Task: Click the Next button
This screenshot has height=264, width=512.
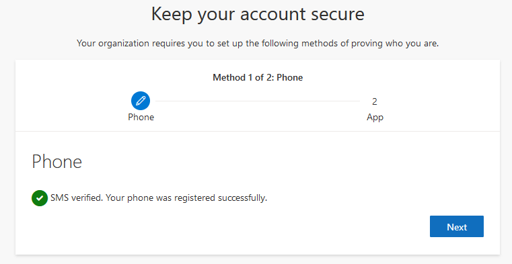Action: coord(456,226)
